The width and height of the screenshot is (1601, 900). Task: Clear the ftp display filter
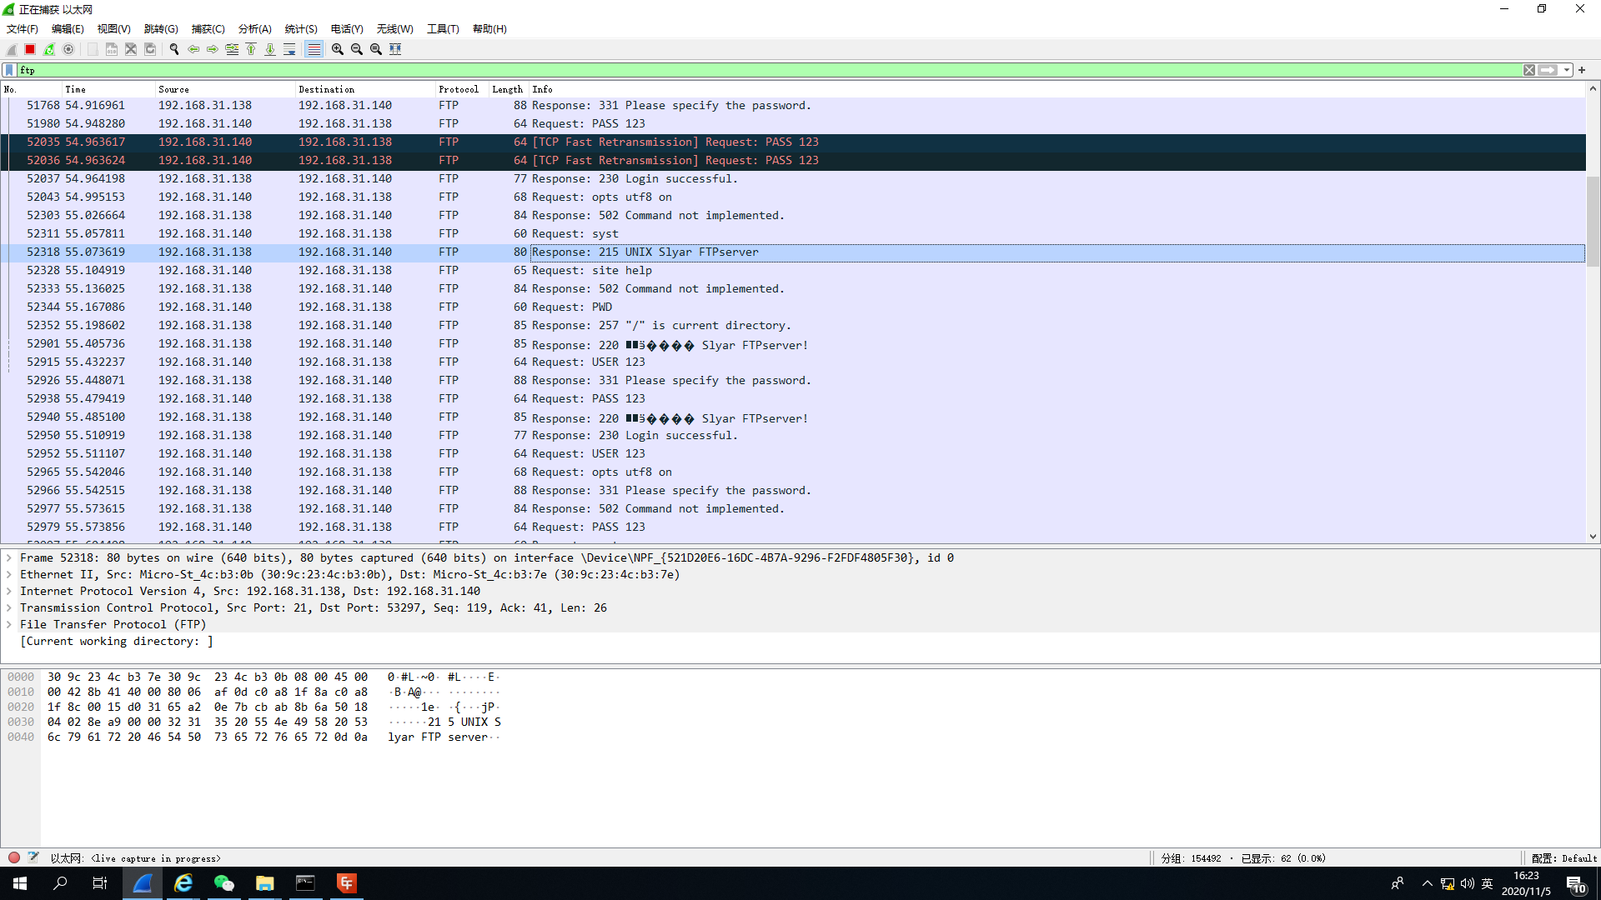1528,70
